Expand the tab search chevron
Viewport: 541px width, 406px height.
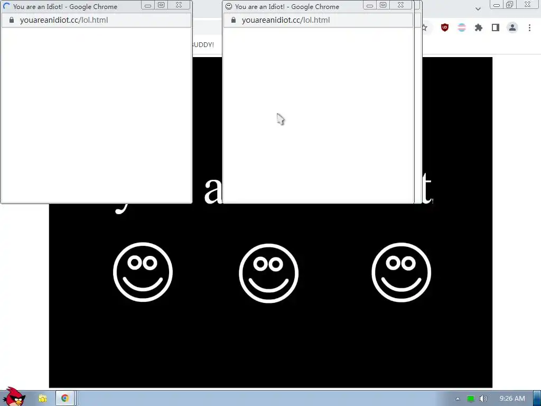point(478,8)
